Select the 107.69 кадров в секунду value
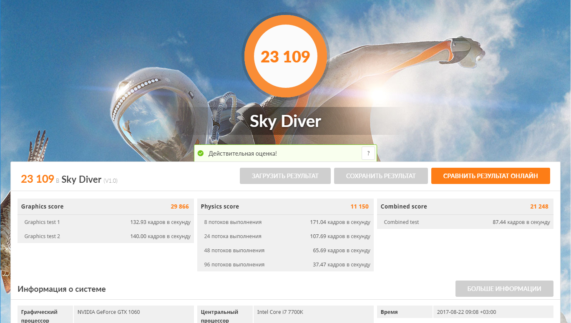The height and width of the screenshot is (323, 571). tap(340, 236)
